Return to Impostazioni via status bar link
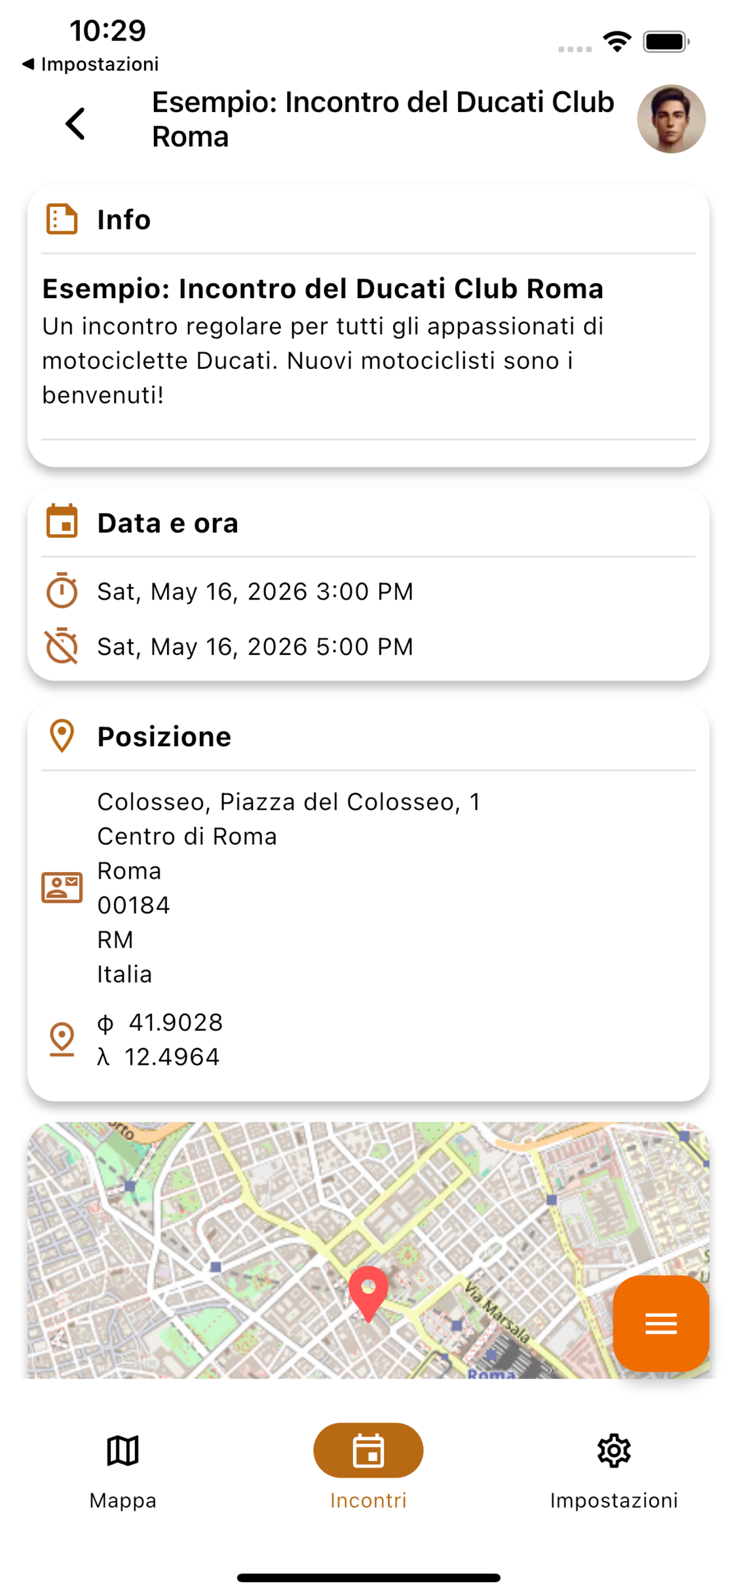 (92, 64)
